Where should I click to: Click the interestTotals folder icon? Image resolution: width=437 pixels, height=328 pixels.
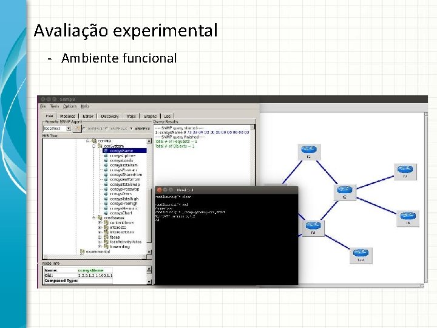(x=106, y=232)
